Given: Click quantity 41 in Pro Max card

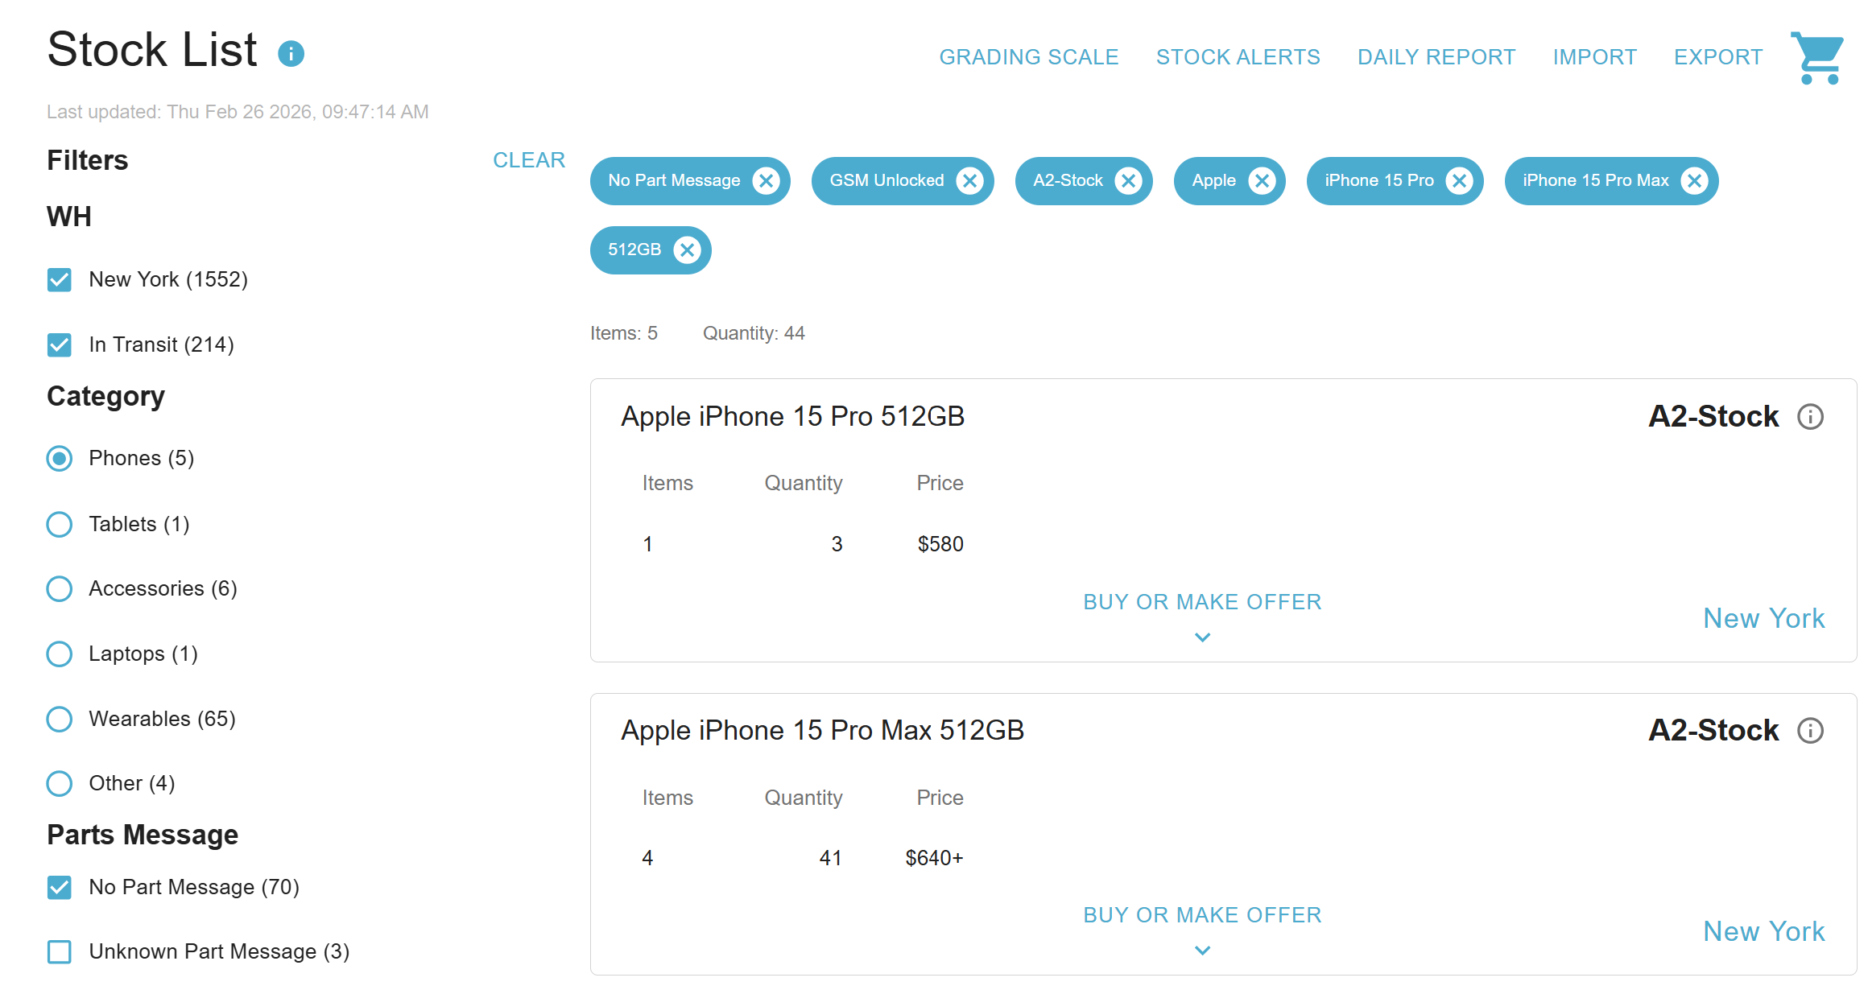Looking at the screenshot, I should [830, 858].
